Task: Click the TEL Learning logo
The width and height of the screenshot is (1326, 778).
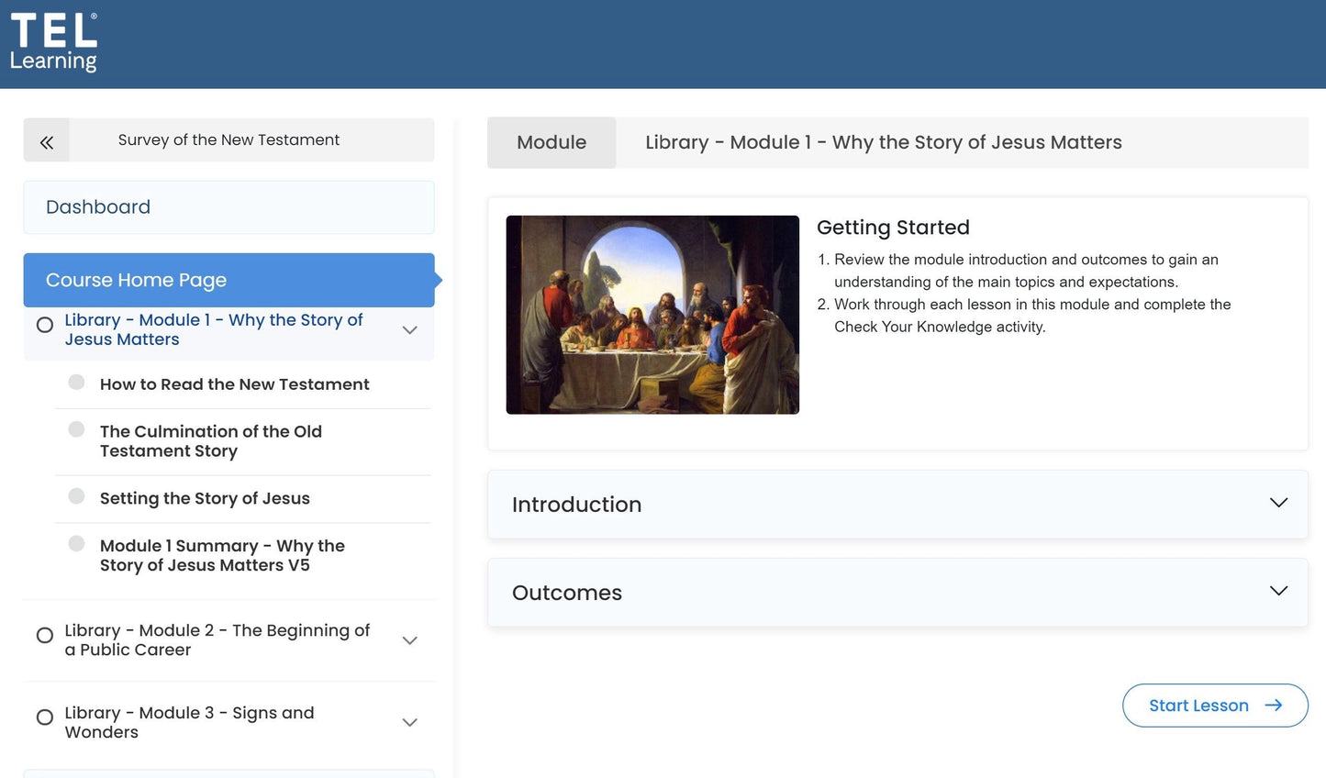Action: point(52,41)
